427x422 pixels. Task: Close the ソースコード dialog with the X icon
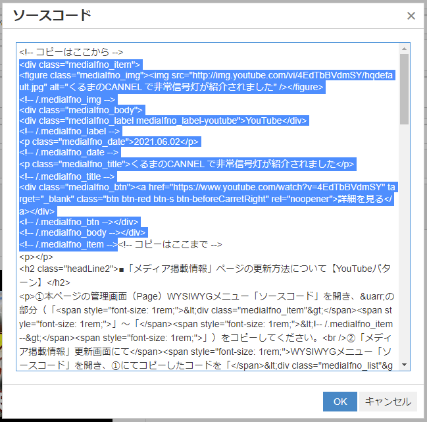411,16
